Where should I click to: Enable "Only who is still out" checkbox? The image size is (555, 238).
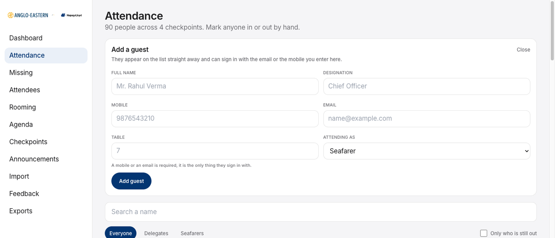484,233
